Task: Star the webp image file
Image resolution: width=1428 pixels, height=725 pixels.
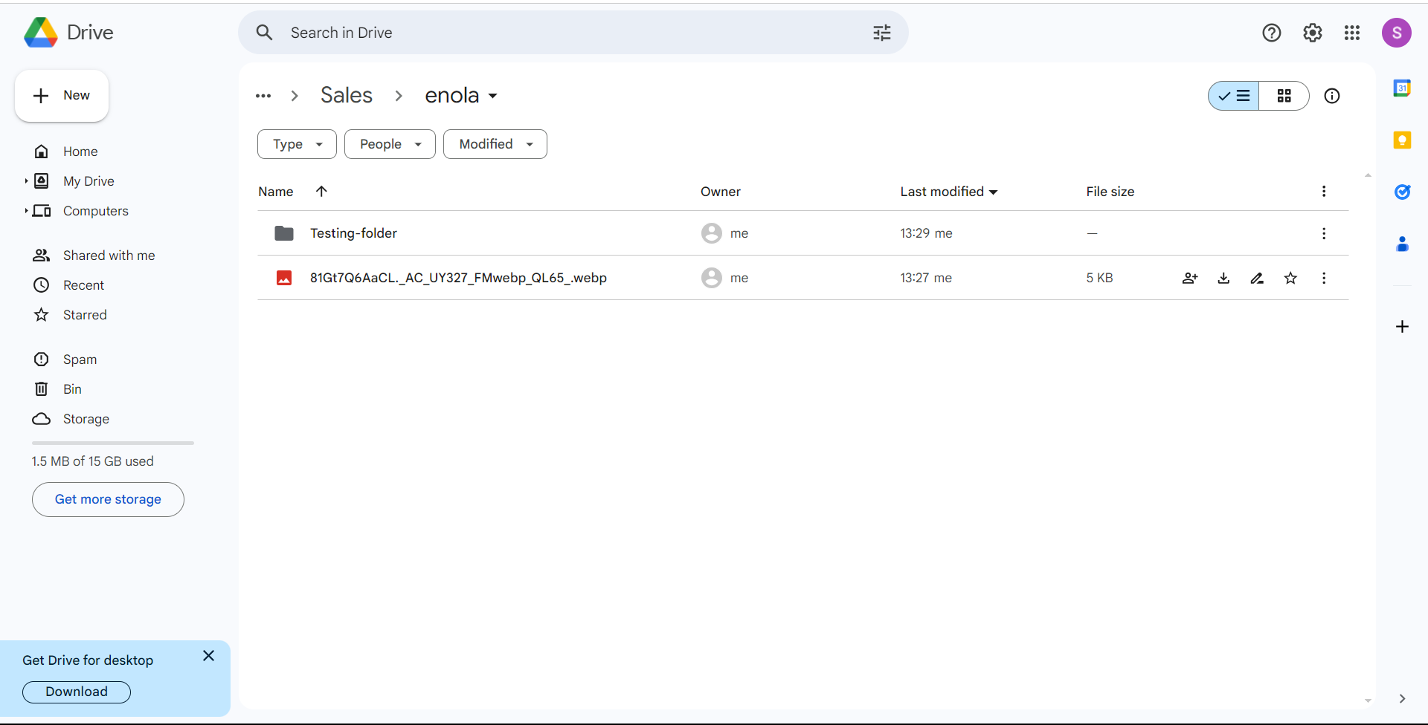Action: 1290,278
